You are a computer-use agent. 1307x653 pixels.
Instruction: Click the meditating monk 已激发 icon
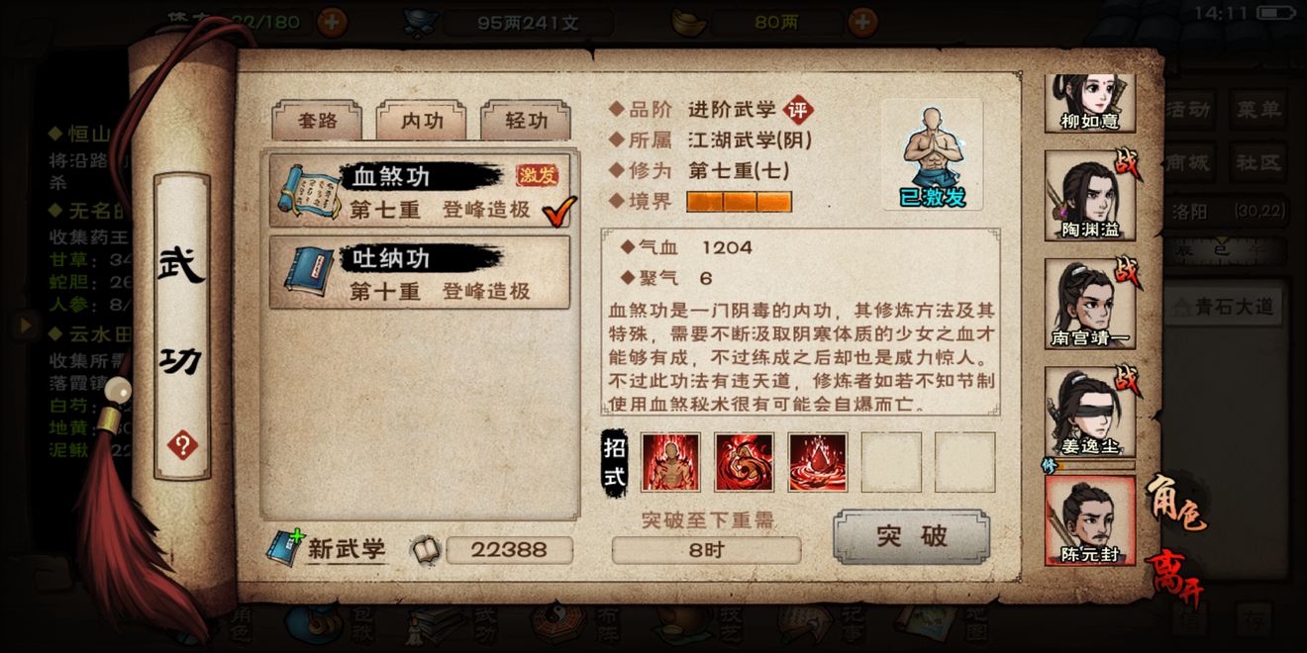coord(933,154)
